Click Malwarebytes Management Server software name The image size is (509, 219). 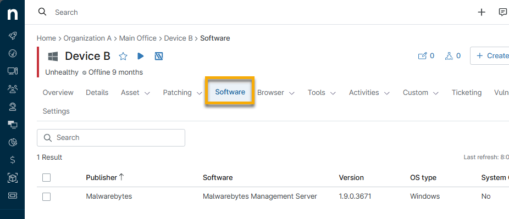pos(259,196)
